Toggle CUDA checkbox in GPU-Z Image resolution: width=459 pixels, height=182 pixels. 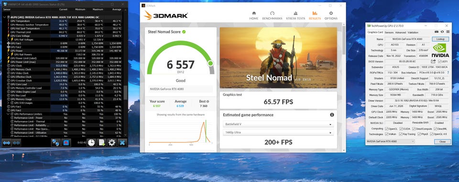(x=402, y=129)
